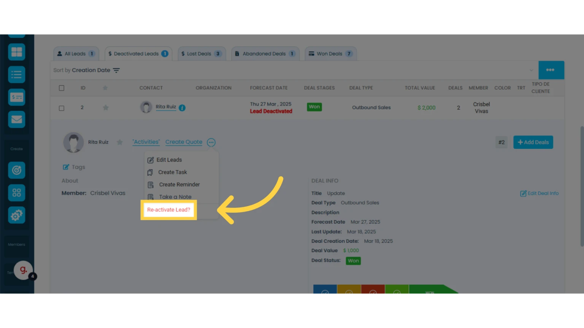Open Sort by Creation Date selector
This screenshot has height=328, width=584.
click(87, 70)
